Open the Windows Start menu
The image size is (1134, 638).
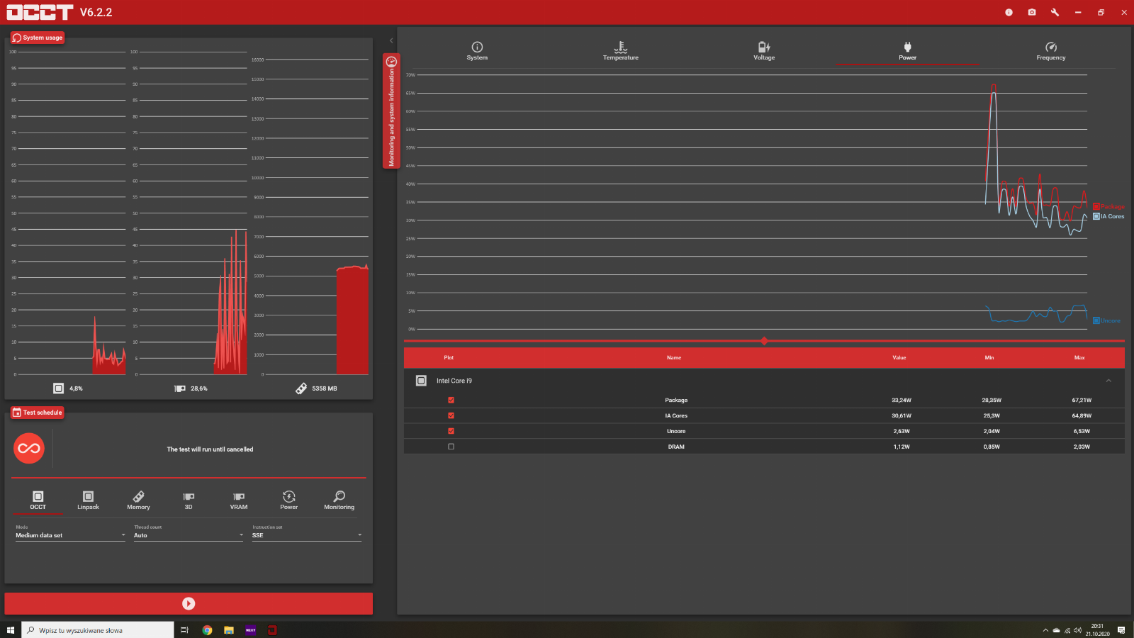pyautogui.click(x=11, y=629)
